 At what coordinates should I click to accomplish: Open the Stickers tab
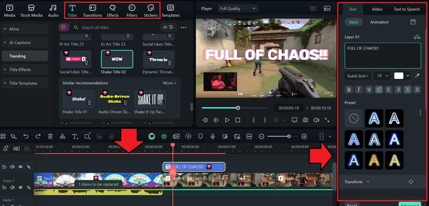[x=151, y=11]
